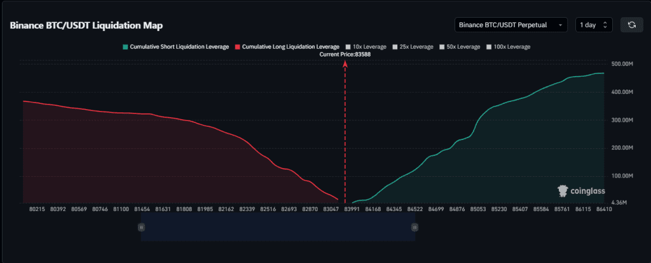Click the 400.00M y-axis label
The height and width of the screenshot is (263, 651).
point(622,91)
